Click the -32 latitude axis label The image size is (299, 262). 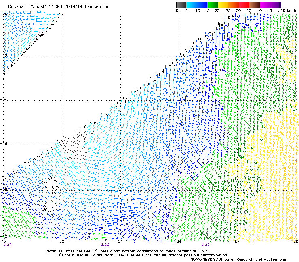coord(4,56)
